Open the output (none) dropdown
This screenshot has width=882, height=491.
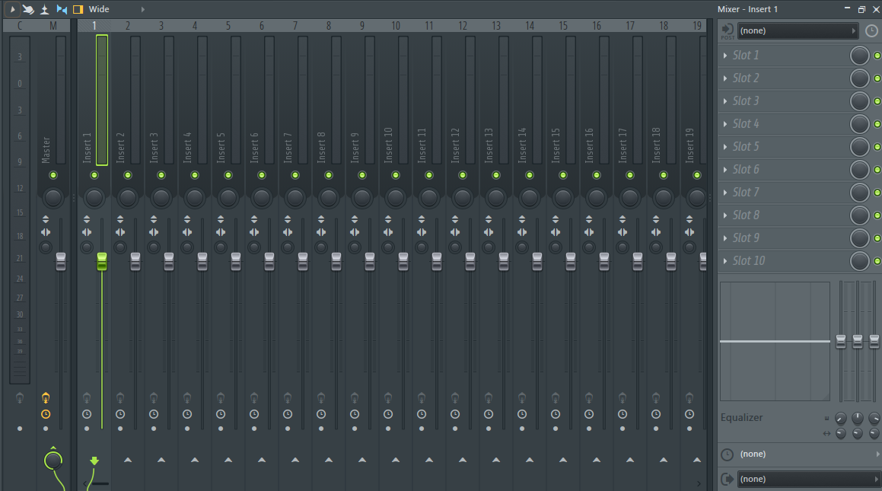808,479
